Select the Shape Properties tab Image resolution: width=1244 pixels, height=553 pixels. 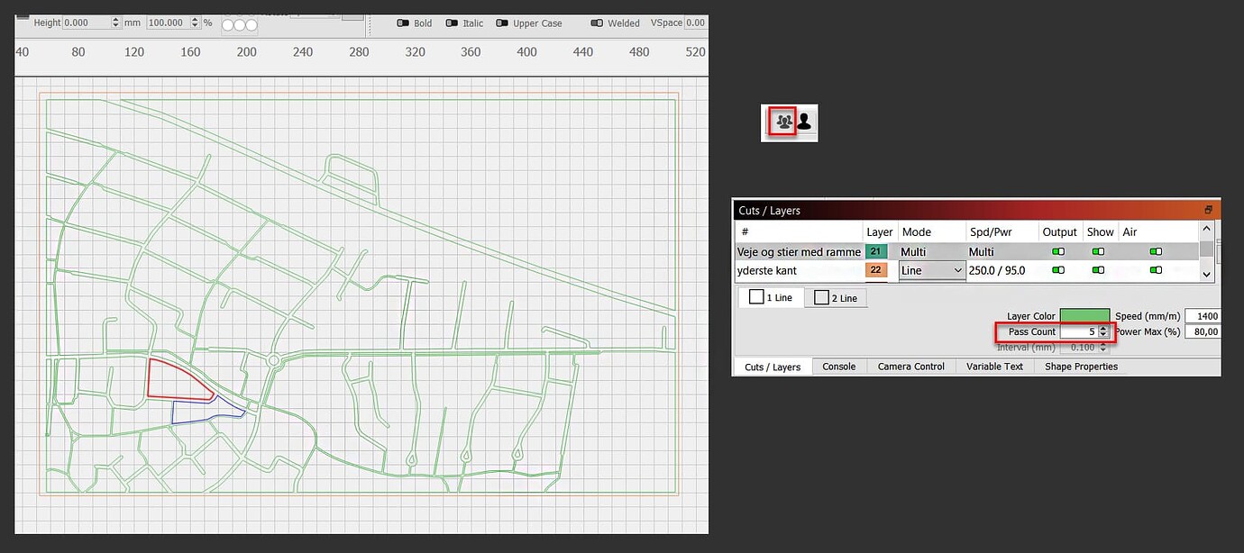click(x=1081, y=367)
